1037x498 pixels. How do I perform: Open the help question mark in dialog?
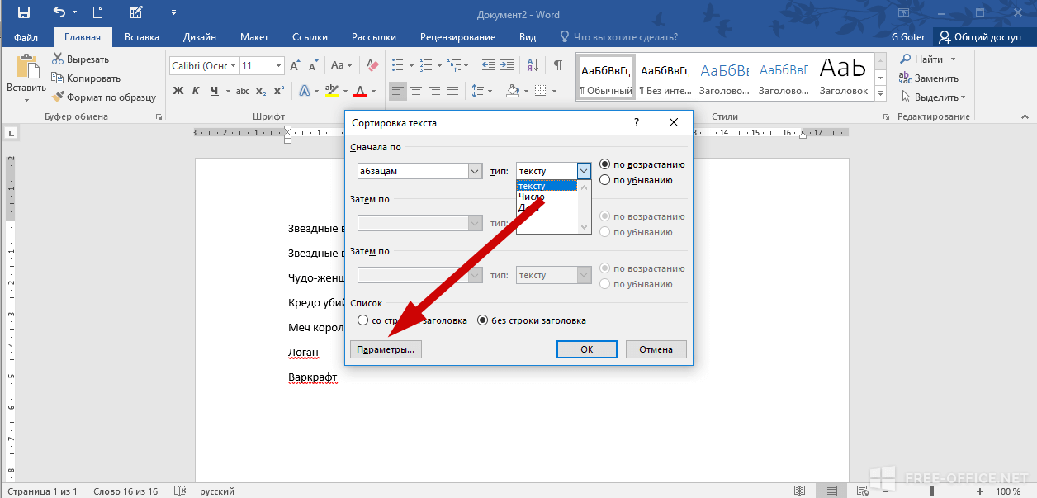click(x=636, y=122)
